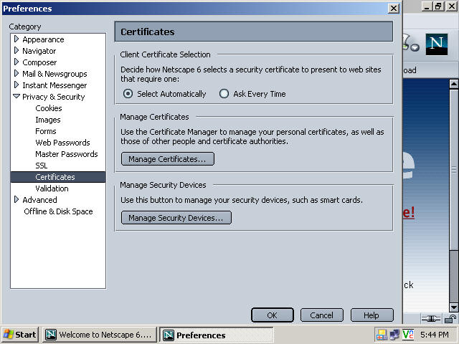Select the Privacy & Security label

54,97
